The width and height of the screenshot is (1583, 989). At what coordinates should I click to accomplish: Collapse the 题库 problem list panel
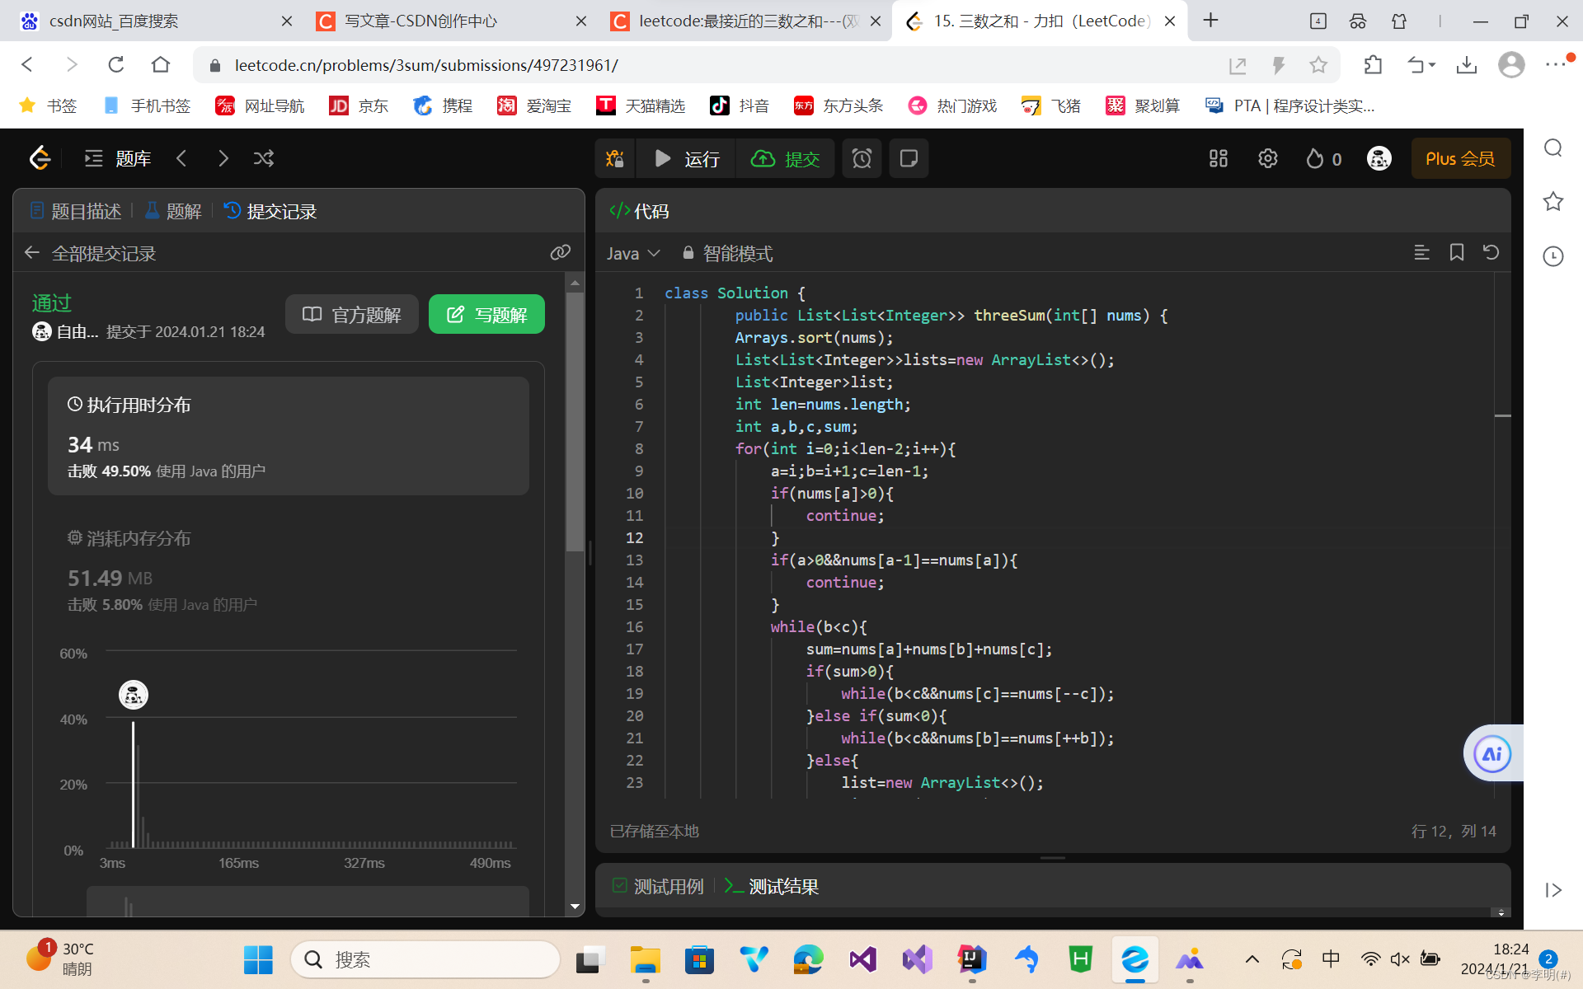[x=93, y=158]
